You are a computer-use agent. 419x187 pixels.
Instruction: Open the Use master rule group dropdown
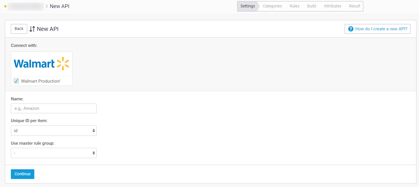pyautogui.click(x=54, y=153)
